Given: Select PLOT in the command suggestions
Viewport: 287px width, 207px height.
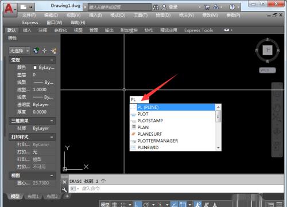Looking at the screenshot, I should click(x=173, y=114).
